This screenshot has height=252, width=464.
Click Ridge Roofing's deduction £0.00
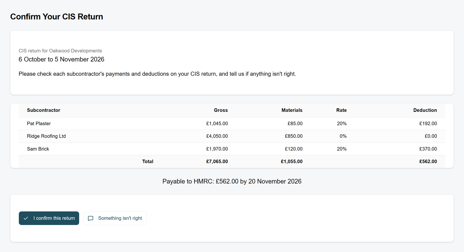click(431, 136)
